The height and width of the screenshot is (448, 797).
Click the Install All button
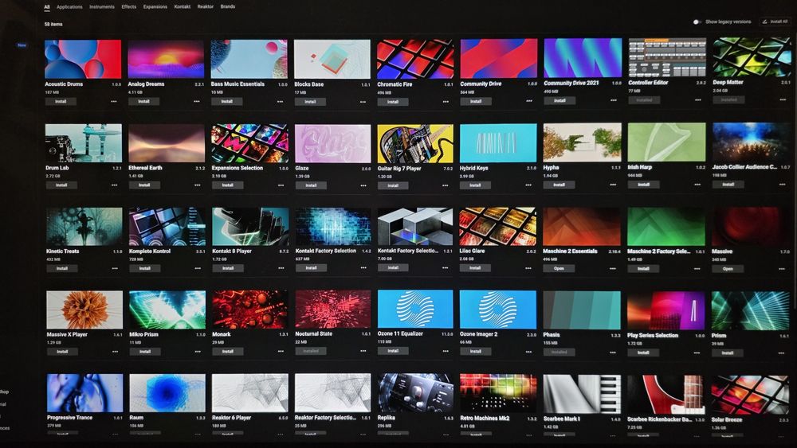[775, 21]
